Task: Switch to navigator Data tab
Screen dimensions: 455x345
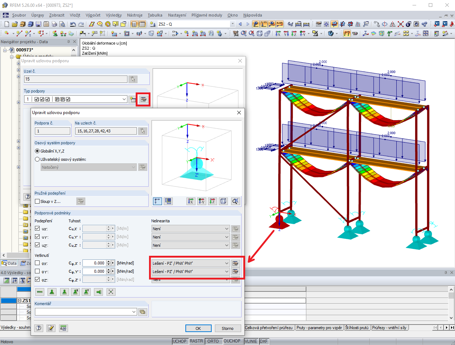Action: [9, 263]
